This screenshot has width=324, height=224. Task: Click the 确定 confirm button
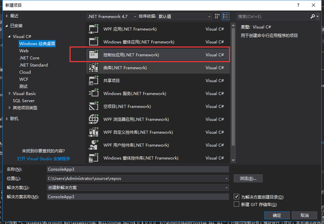[x=277, y=215]
